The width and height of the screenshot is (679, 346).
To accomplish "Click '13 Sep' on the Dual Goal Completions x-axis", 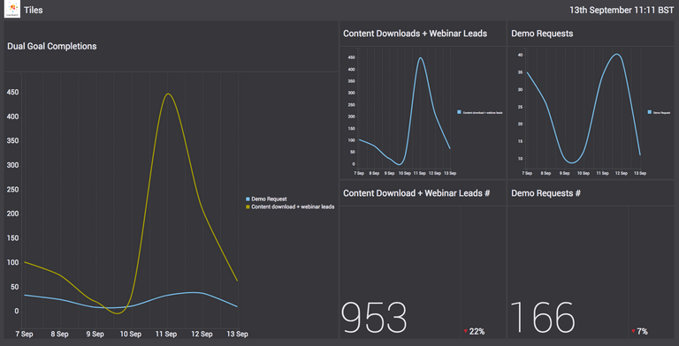I will click(237, 335).
